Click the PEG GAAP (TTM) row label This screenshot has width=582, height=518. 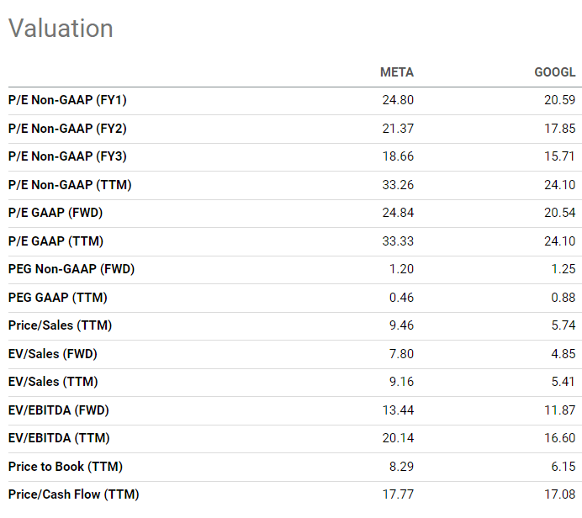58,298
